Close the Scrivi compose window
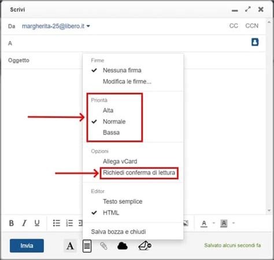This screenshot has width=274, height=260. (261, 9)
